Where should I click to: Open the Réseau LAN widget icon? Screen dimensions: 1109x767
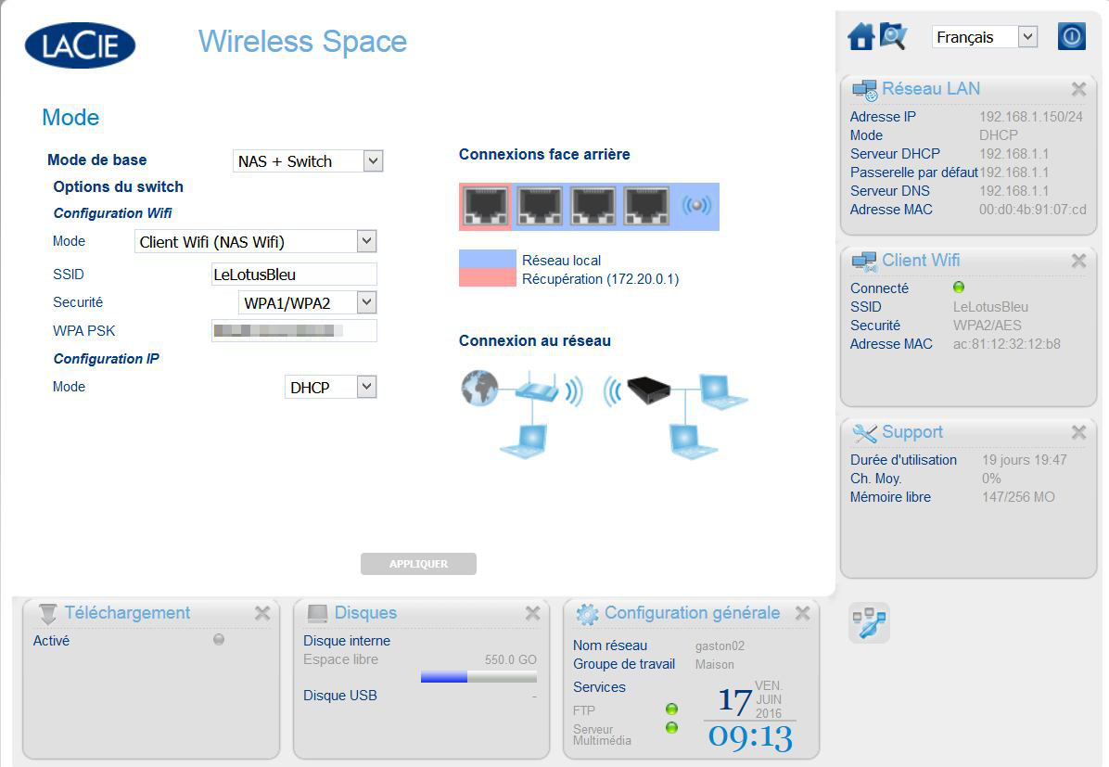tap(864, 90)
